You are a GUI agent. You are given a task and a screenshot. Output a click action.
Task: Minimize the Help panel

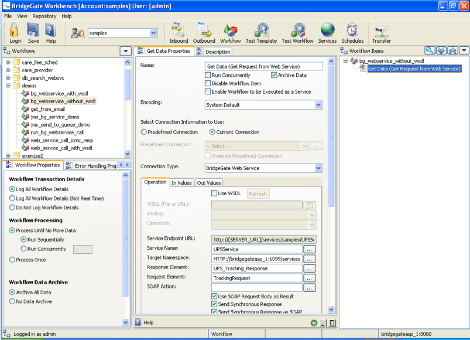(323, 323)
